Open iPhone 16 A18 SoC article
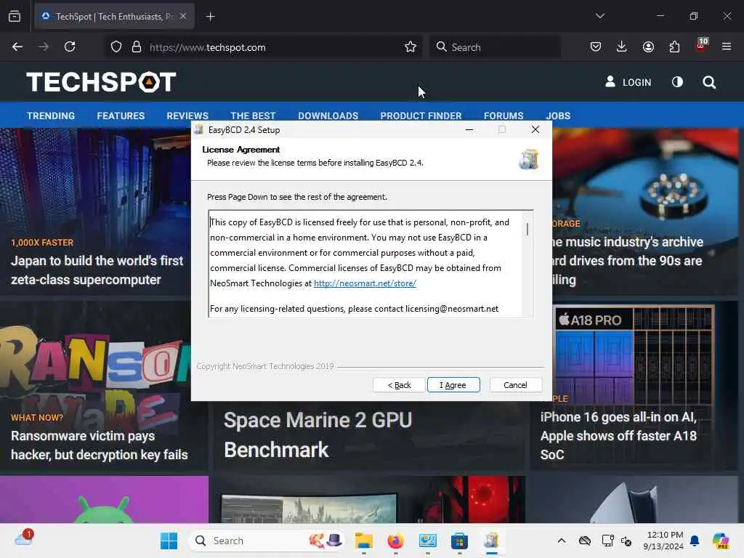The height and width of the screenshot is (558, 744). click(x=618, y=436)
